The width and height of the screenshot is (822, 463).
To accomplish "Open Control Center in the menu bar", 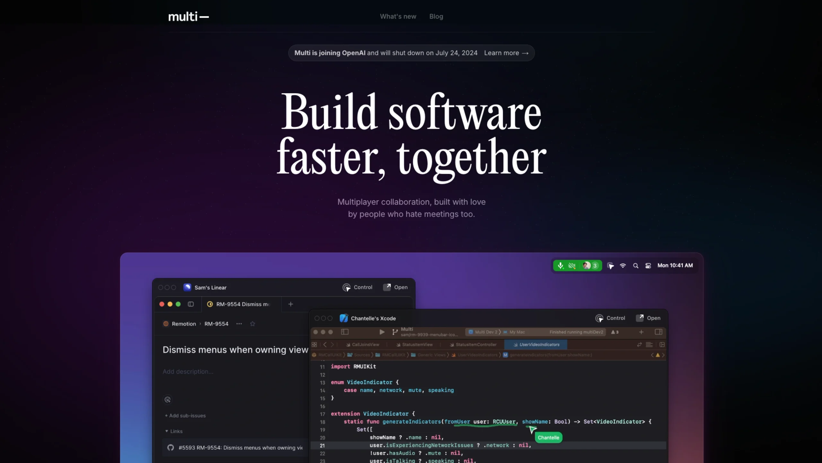I will click(x=648, y=266).
